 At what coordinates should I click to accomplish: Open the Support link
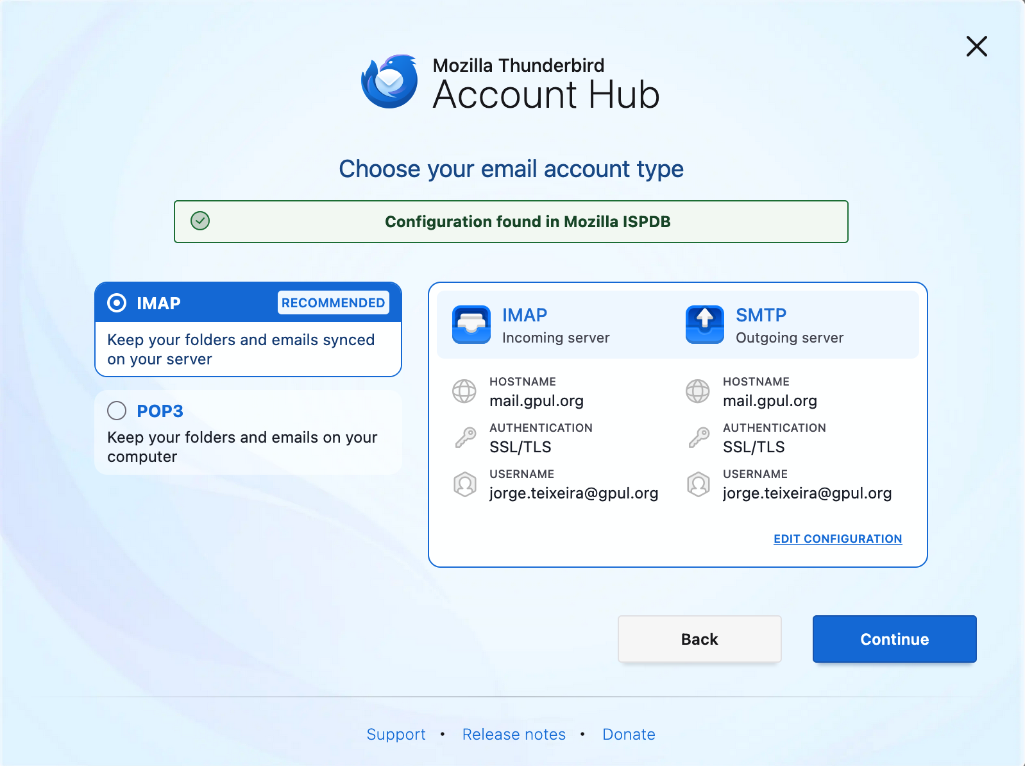tap(396, 735)
